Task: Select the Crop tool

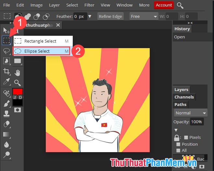Action: click(x=6, y=71)
